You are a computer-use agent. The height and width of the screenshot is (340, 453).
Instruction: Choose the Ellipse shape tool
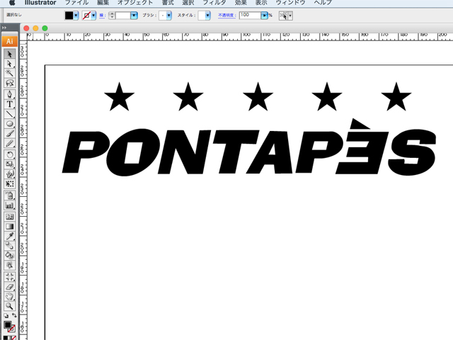point(9,124)
